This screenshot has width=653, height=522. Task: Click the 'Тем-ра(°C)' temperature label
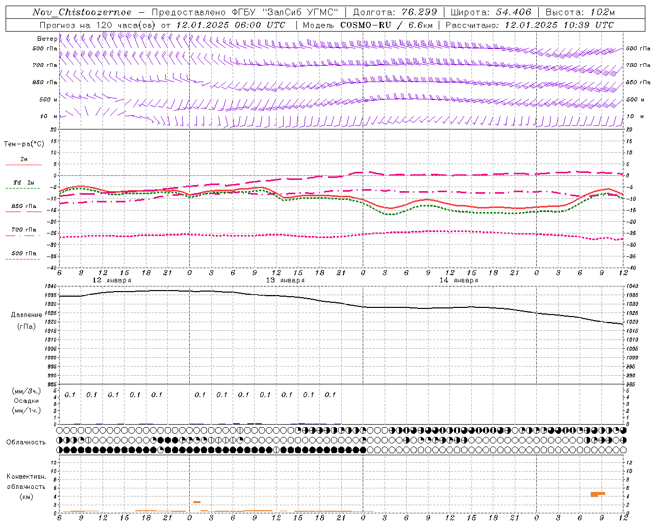24,144
